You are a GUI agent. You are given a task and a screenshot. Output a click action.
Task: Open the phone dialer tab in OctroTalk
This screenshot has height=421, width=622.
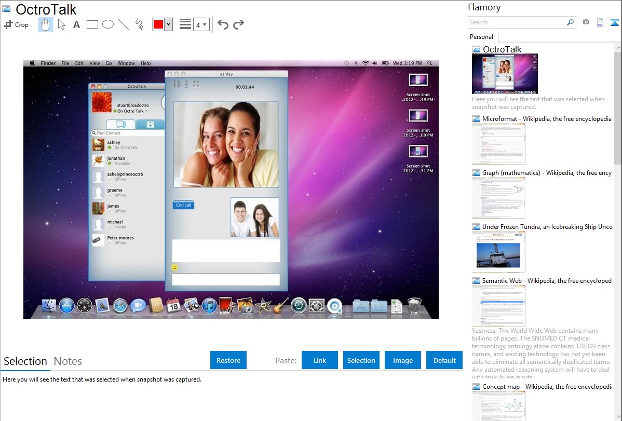point(150,124)
